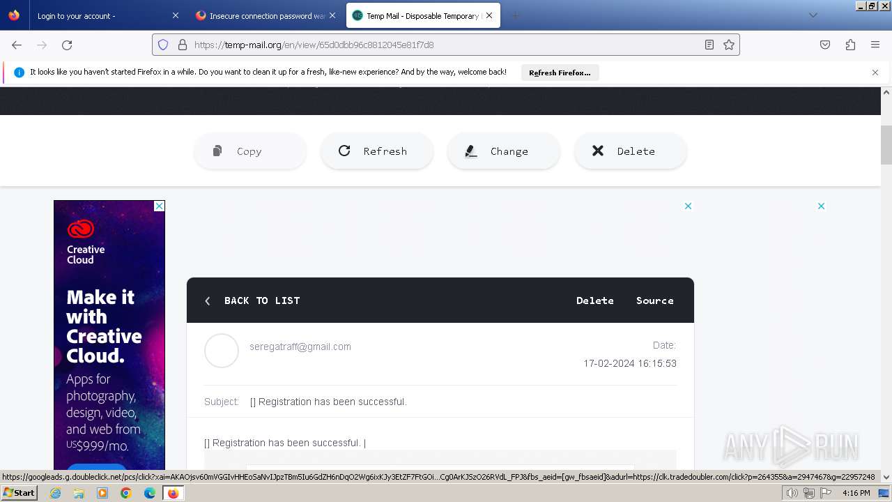Viewport: 892px width, 502px height.
Task: Open the Windows Start menu
Action: point(20,493)
